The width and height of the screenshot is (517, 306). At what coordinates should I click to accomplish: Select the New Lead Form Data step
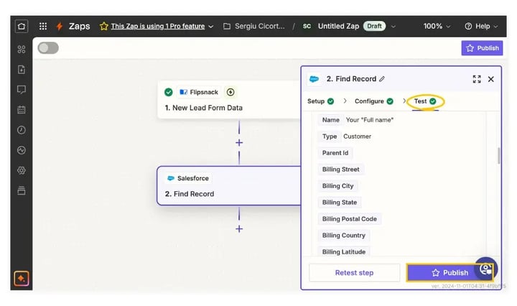[230, 100]
